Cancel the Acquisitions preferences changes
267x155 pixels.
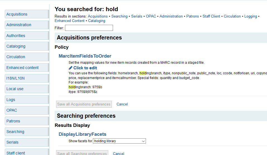coord(122,104)
